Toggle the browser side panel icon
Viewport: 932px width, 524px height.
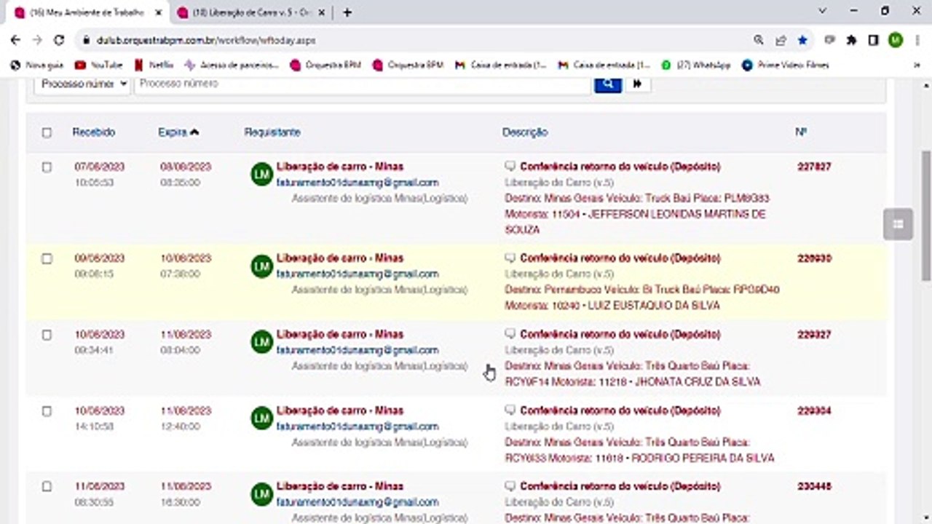click(x=873, y=41)
